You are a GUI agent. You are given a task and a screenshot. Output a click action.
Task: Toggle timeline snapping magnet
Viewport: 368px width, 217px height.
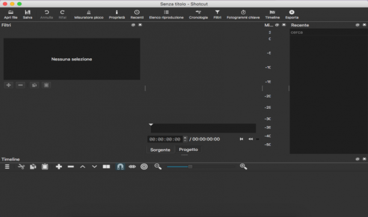click(120, 167)
